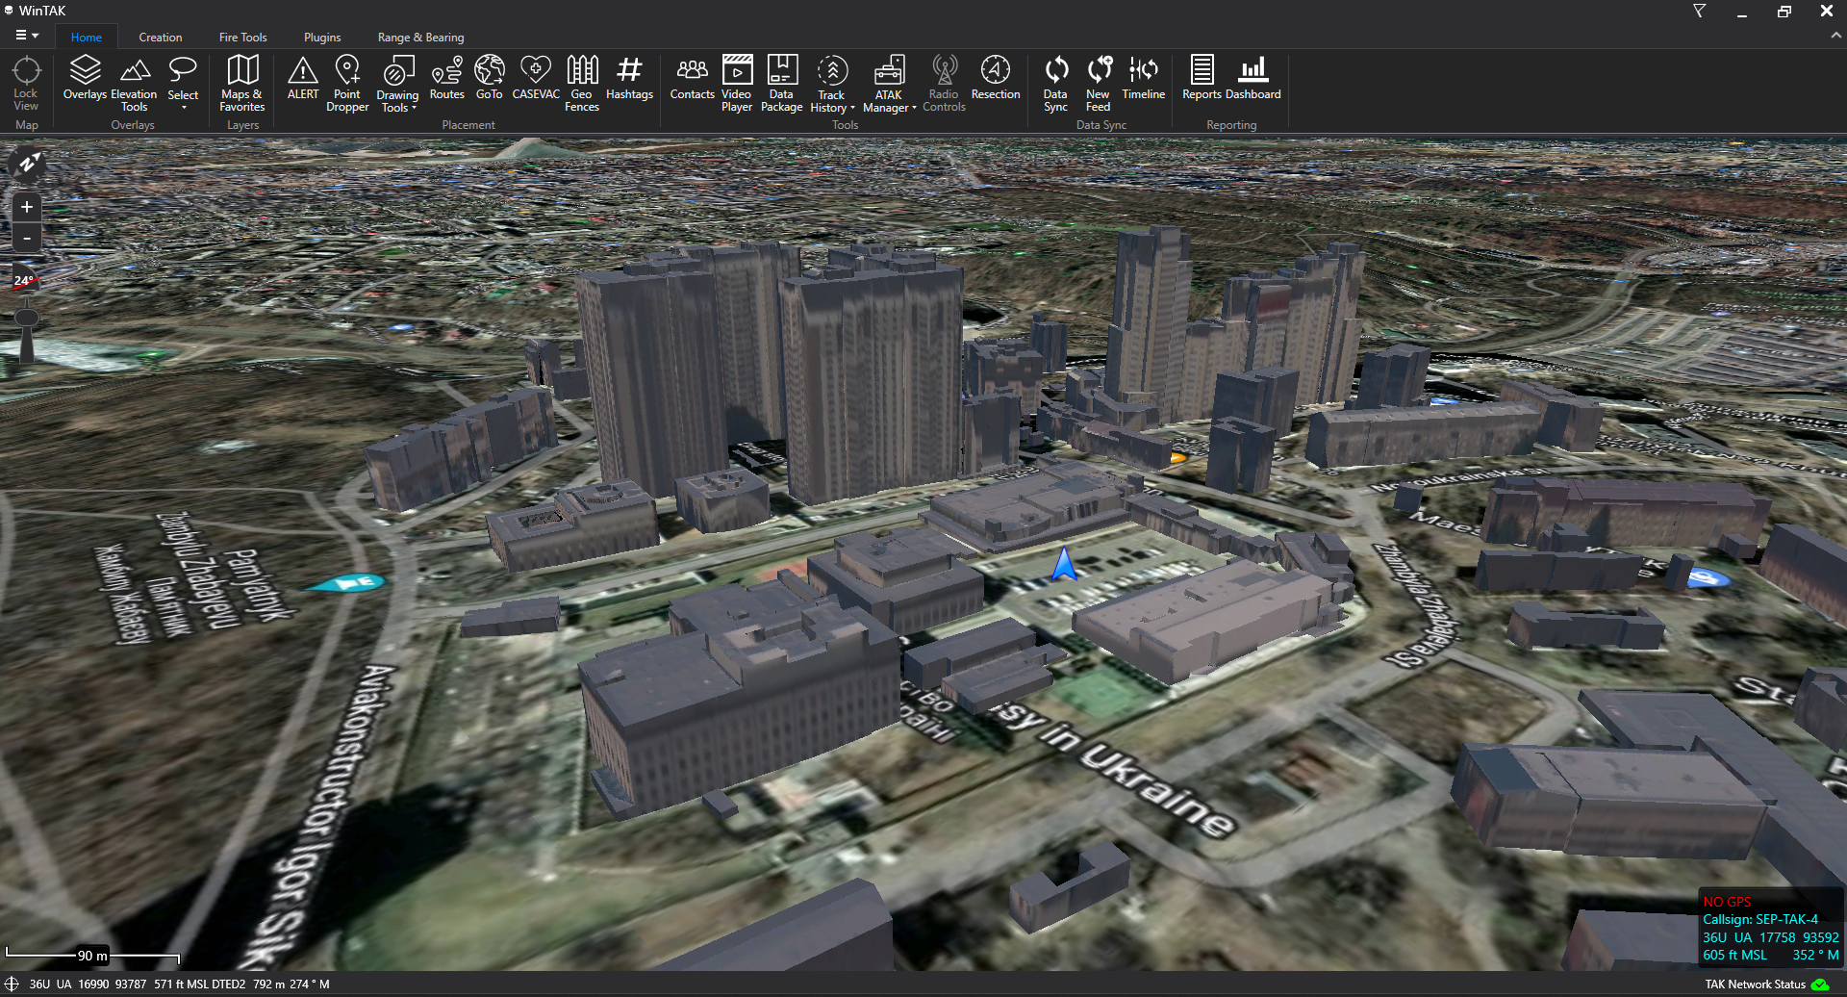
Task: Click the map tilt slider handle
Action: (x=27, y=319)
